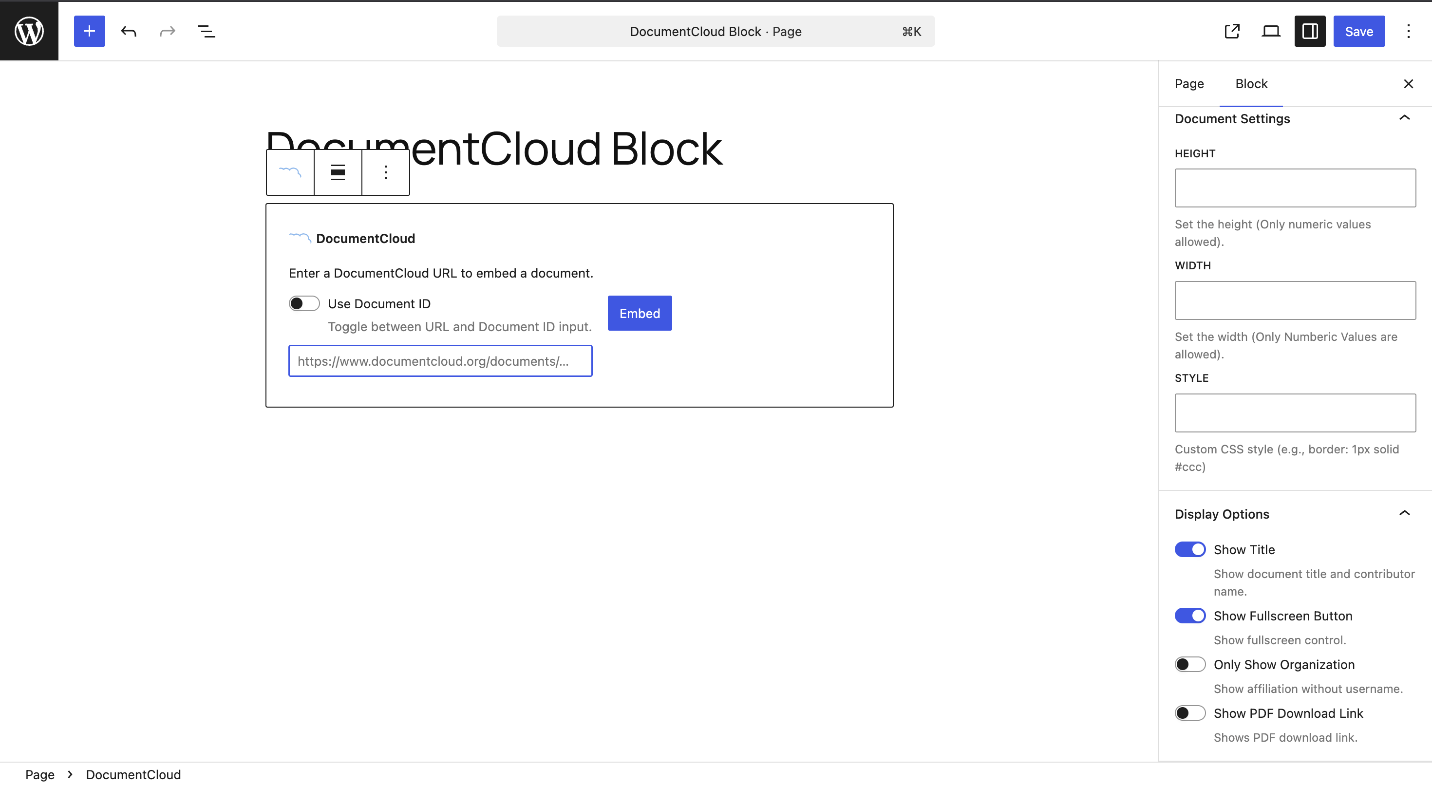Focus the Width input field
This screenshot has width=1432, height=786.
(1295, 300)
